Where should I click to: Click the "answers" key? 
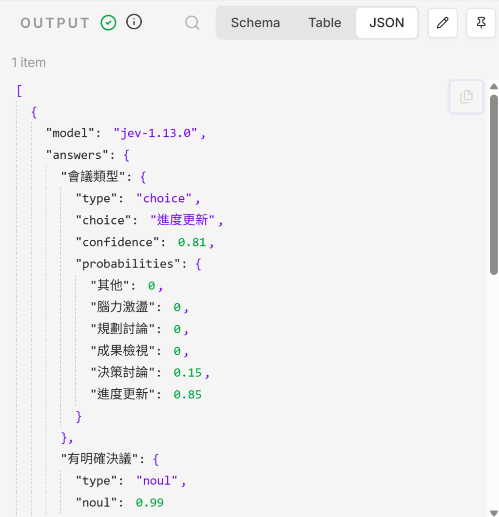[x=77, y=155]
